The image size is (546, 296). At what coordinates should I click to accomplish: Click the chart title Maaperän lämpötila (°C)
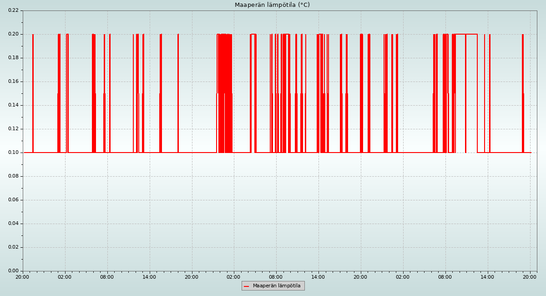point(272,5)
